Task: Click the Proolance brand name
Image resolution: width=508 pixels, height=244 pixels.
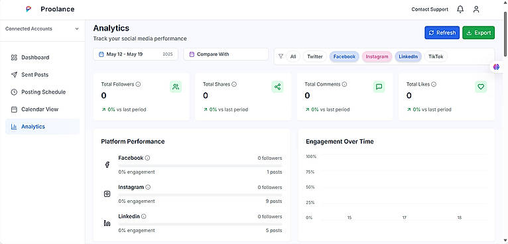Action: point(57,9)
